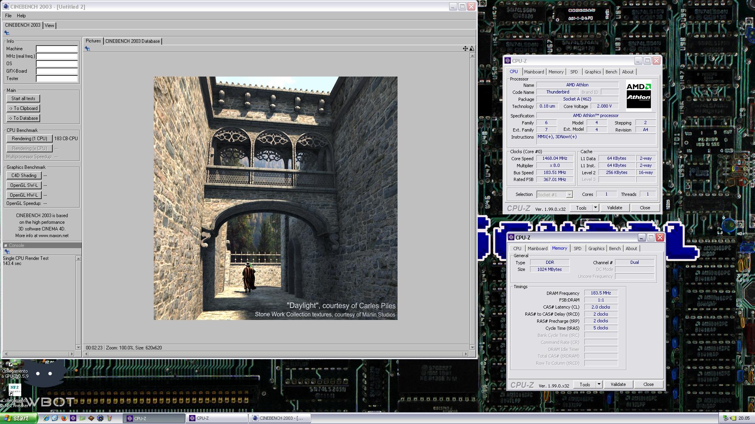Activate CINEBENCH 2003 taskbar button

tap(280, 418)
